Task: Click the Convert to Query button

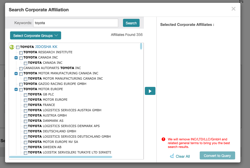Action: pyautogui.click(x=217, y=156)
